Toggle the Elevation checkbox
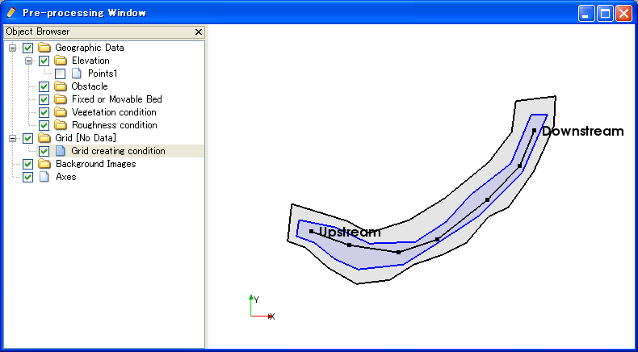Viewport: 638px width, 352px height. [44, 61]
